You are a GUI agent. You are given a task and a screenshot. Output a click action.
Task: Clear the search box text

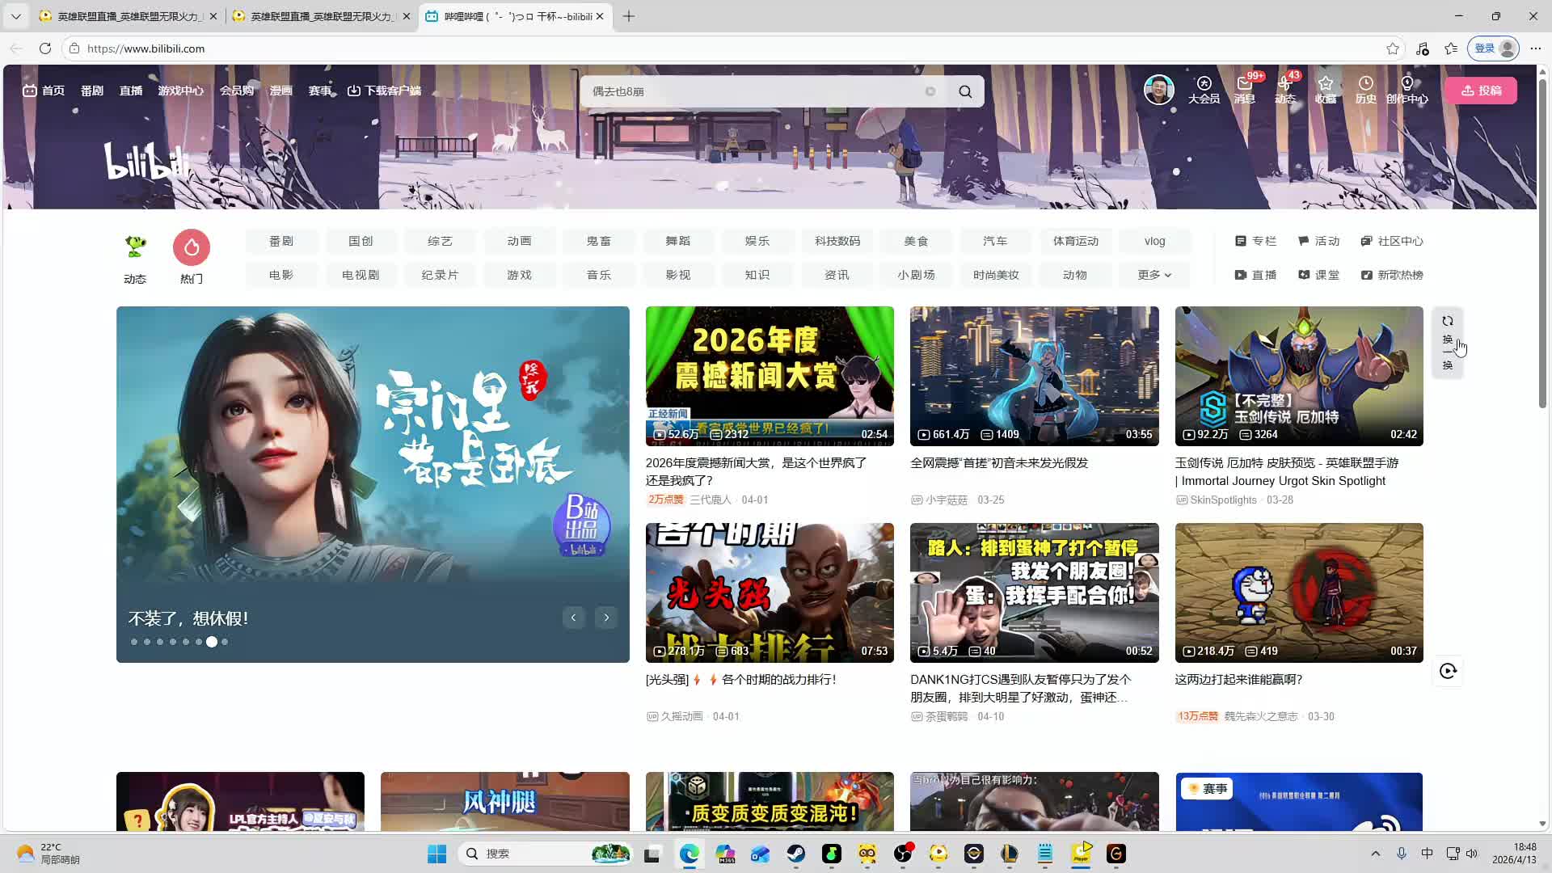930,91
